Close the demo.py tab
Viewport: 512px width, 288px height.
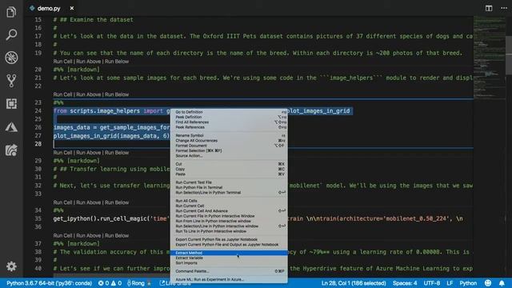click(x=72, y=8)
